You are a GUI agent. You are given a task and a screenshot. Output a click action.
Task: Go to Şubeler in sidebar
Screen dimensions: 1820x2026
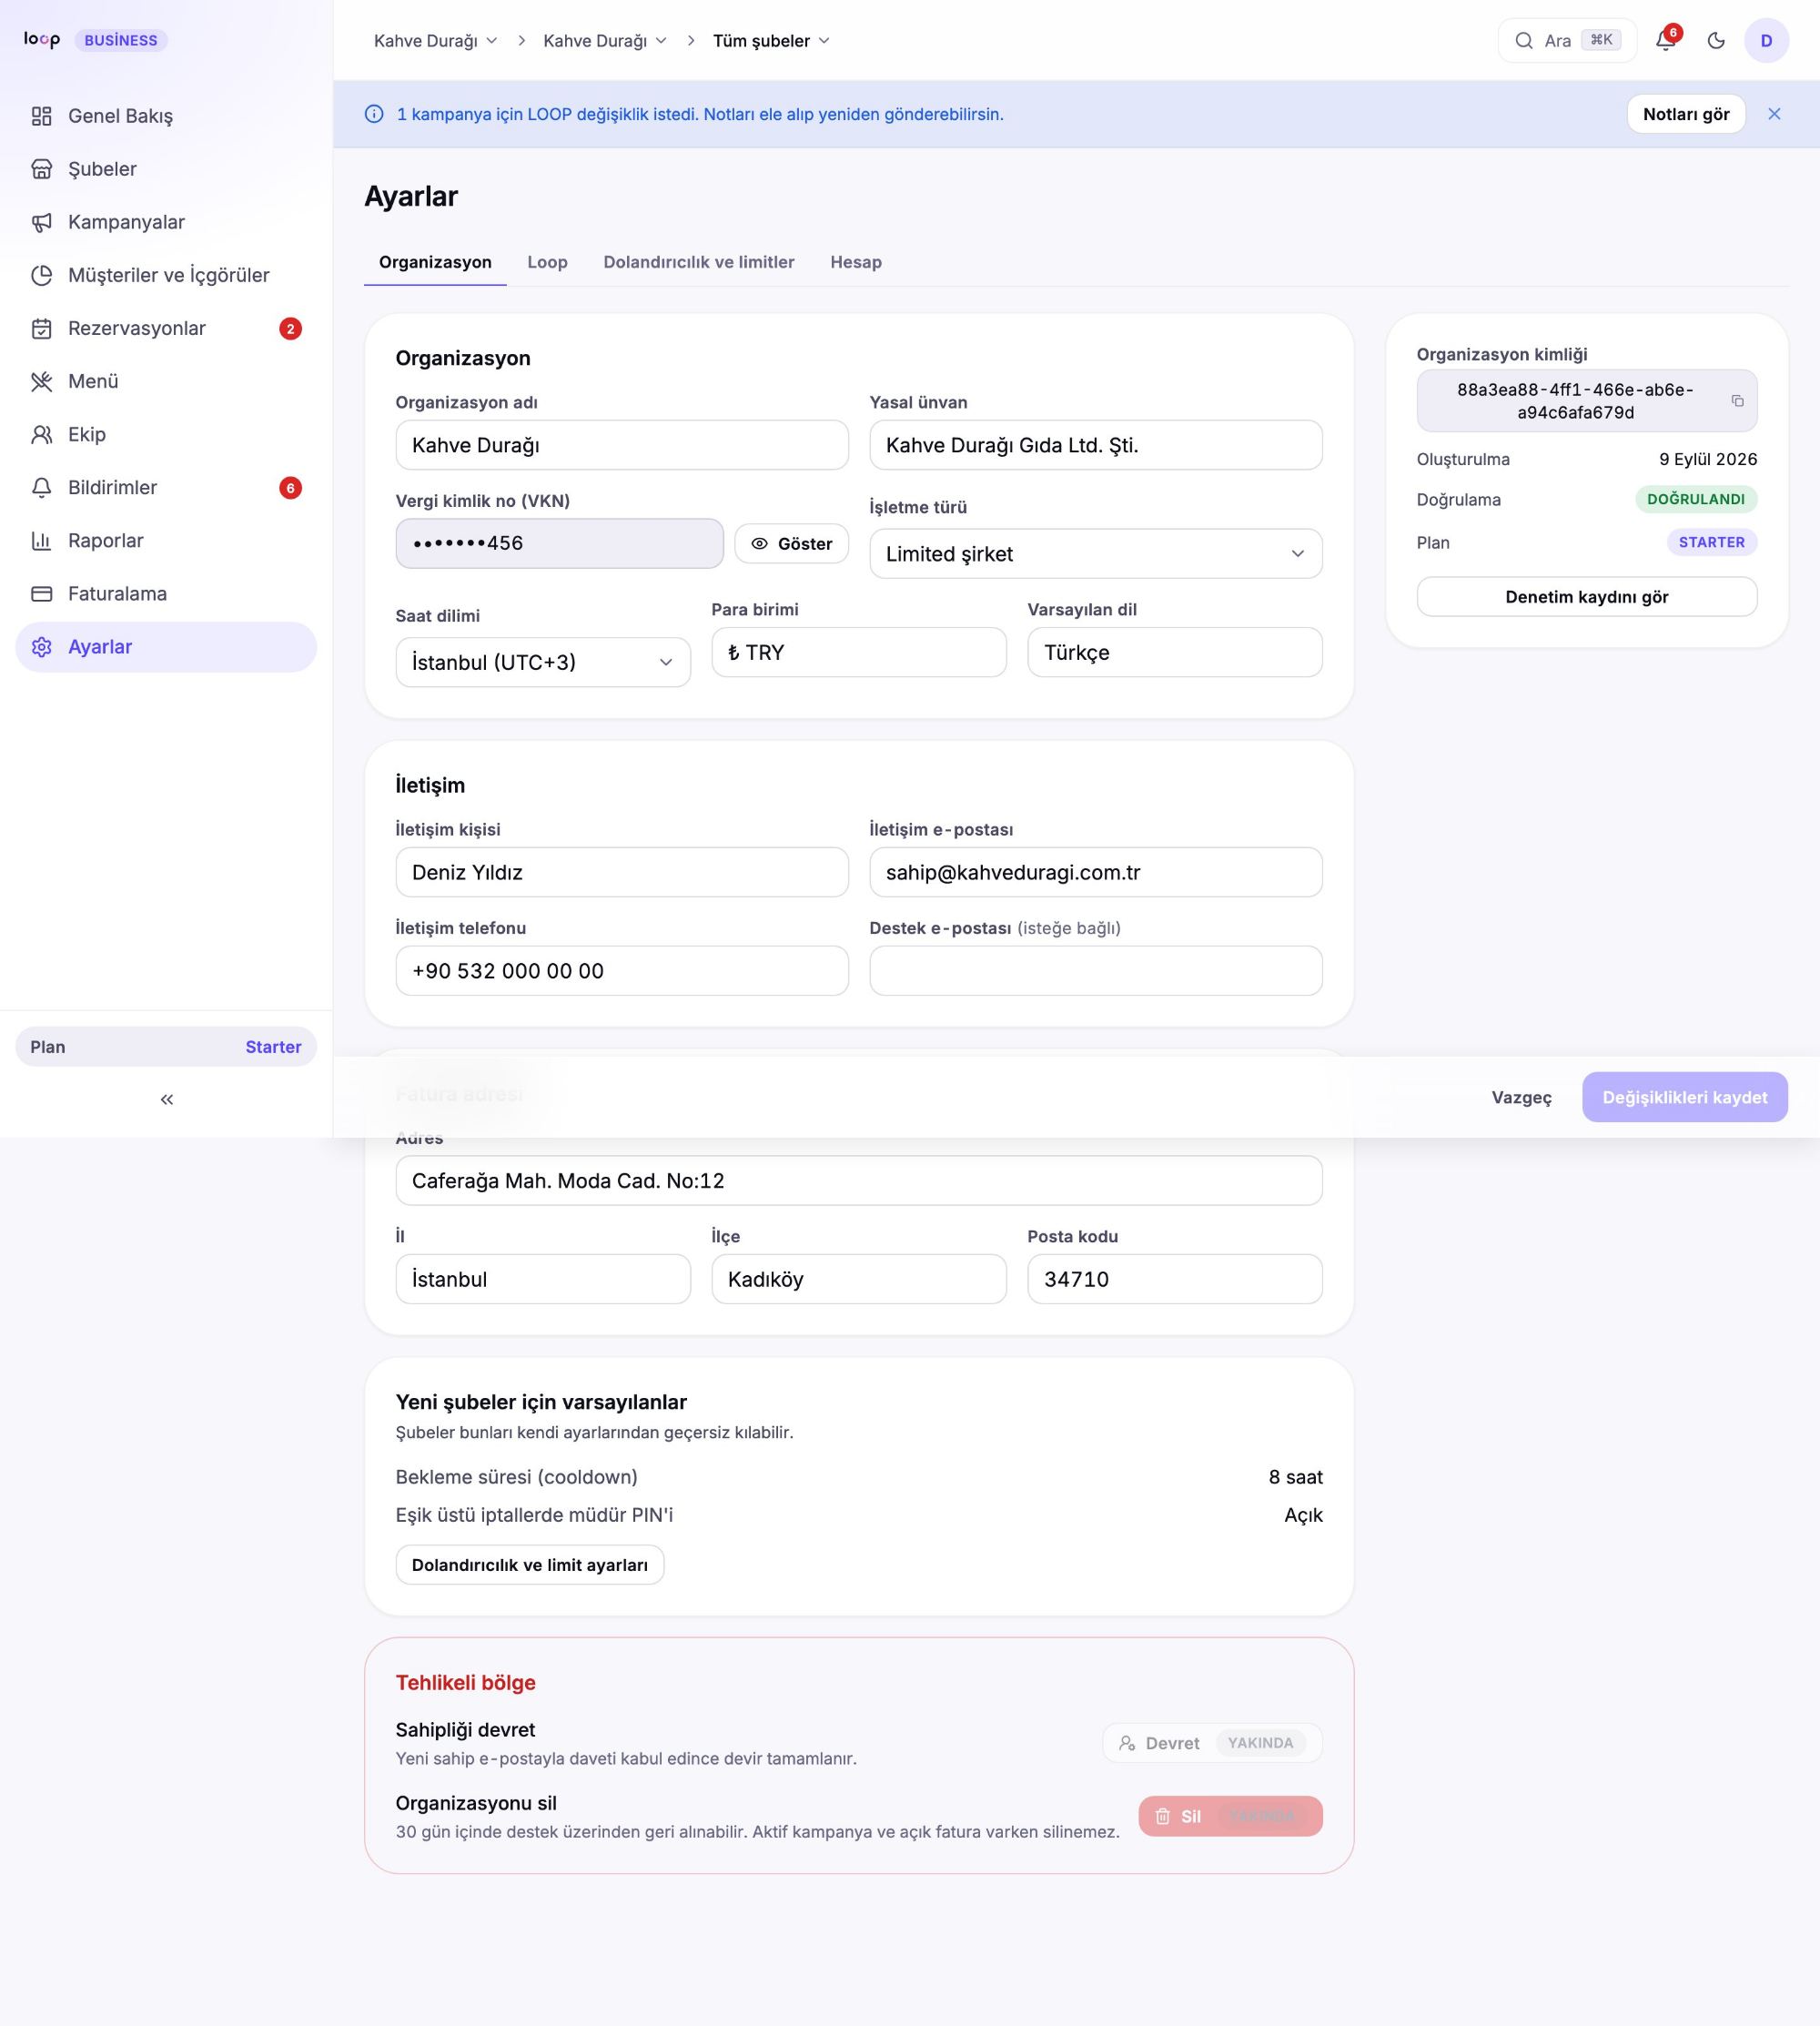pyautogui.click(x=166, y=169)
